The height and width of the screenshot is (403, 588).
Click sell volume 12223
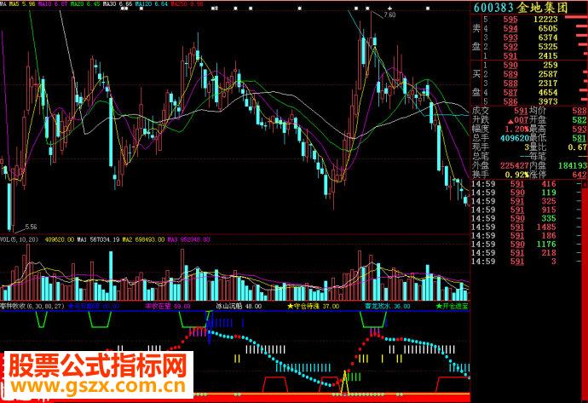click(545, 20)
